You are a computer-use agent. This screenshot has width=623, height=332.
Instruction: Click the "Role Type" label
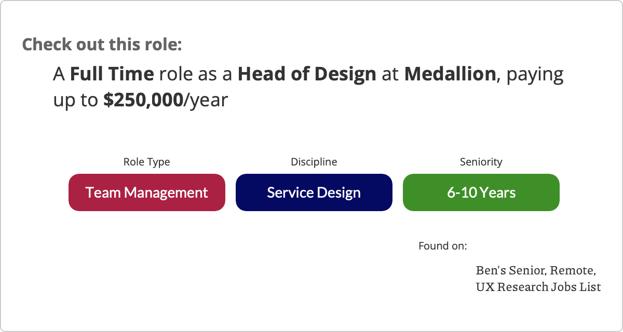click(x=146, y=162)
